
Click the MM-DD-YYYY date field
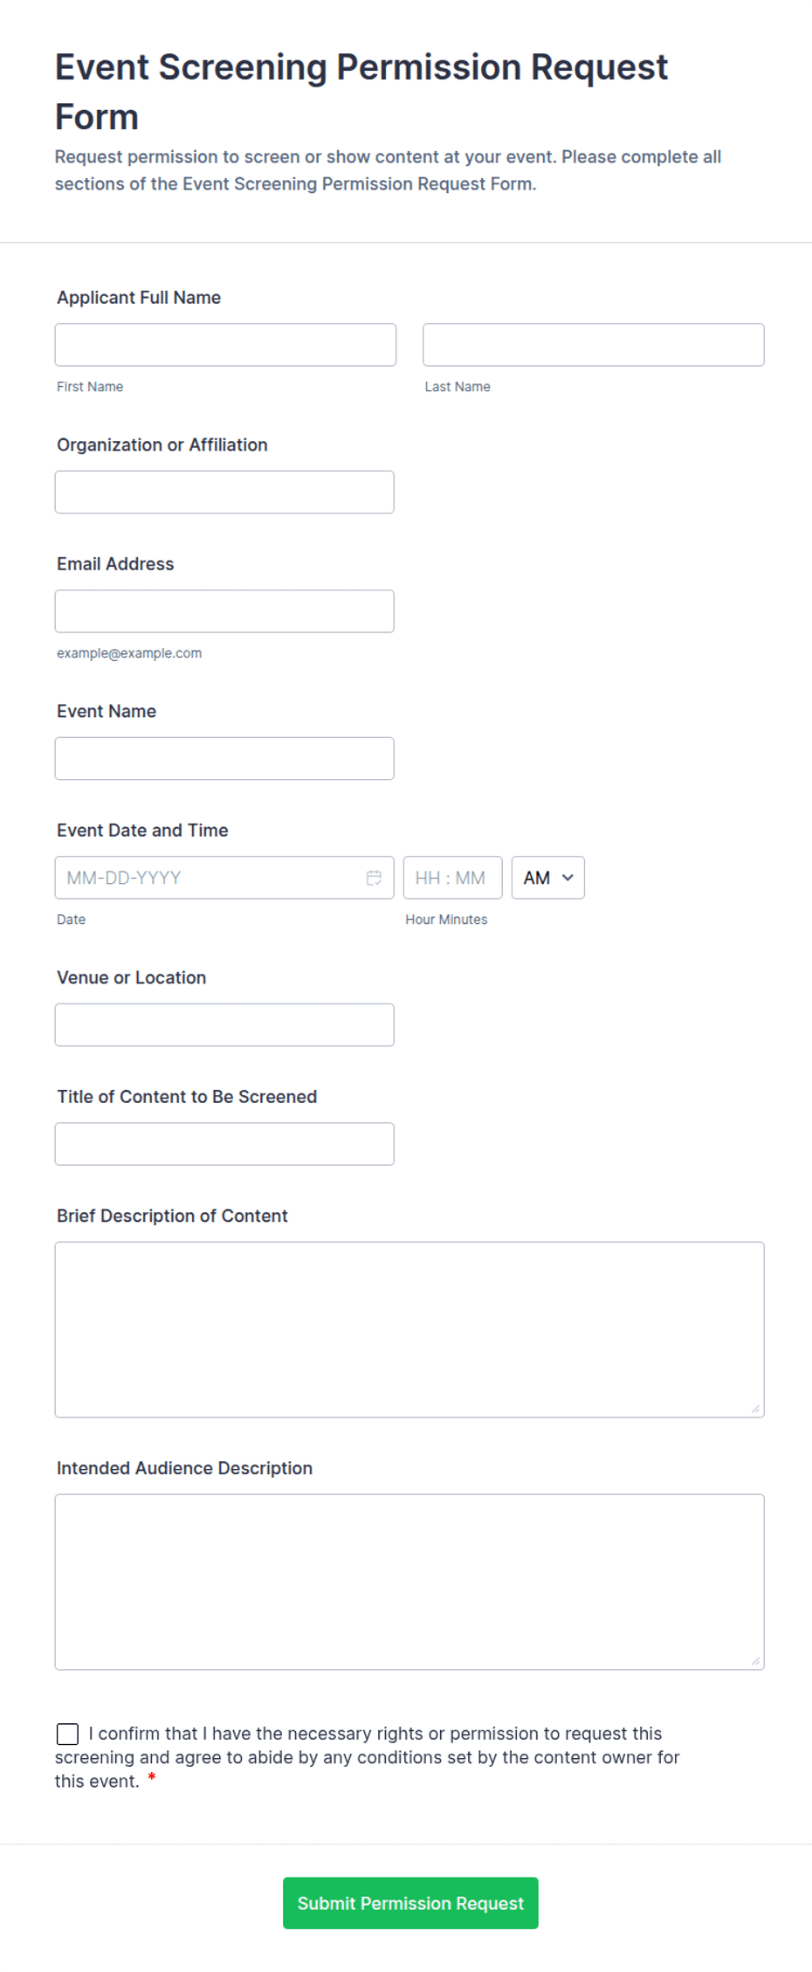[x=210, y=878]
